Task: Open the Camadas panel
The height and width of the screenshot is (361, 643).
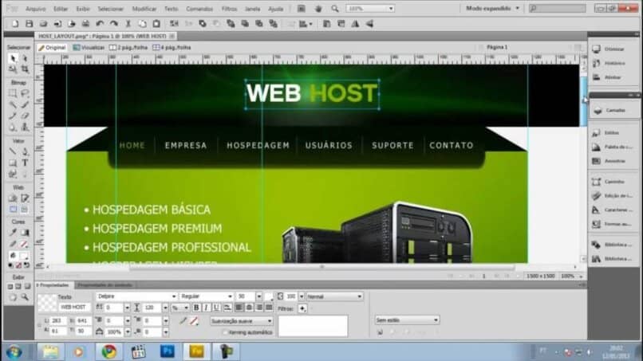Action: click(614, 110)
